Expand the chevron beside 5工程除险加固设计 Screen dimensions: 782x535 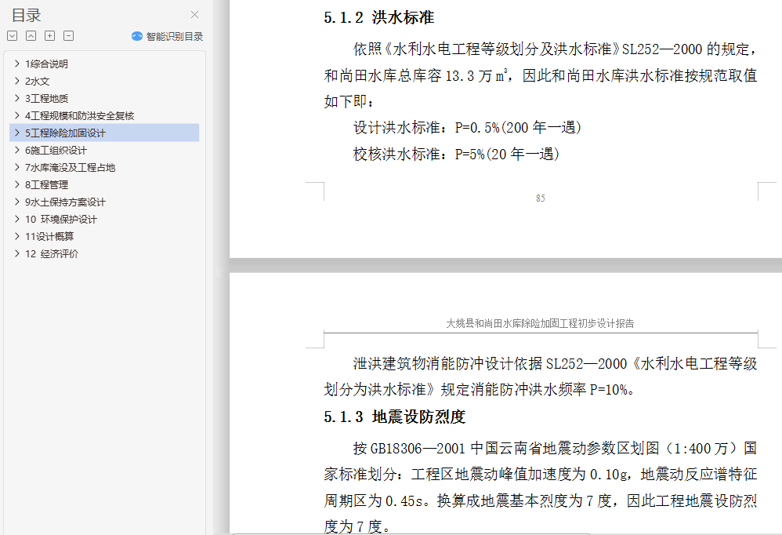[x=17, y=133]
